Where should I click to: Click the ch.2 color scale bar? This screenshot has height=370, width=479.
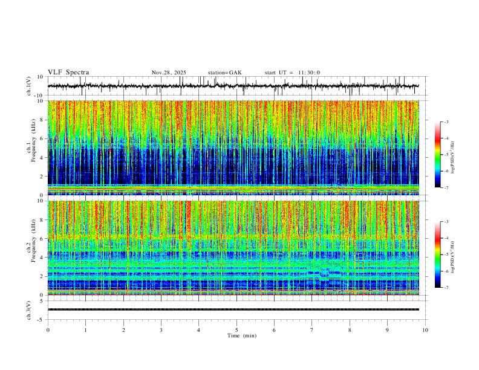(x=437, y=255)
